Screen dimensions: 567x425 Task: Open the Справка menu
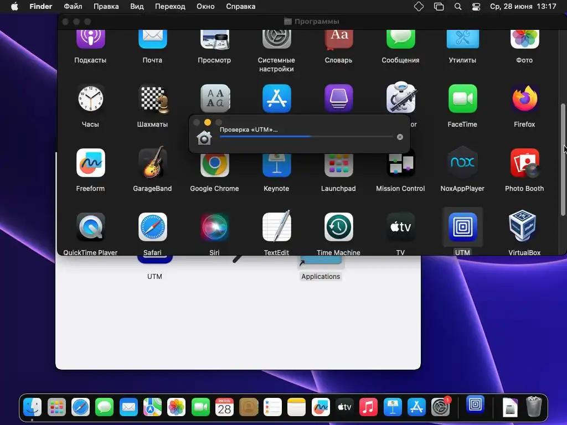click(241, 7)
